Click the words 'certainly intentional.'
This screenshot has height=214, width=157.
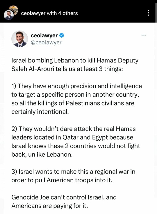(40, 112)
